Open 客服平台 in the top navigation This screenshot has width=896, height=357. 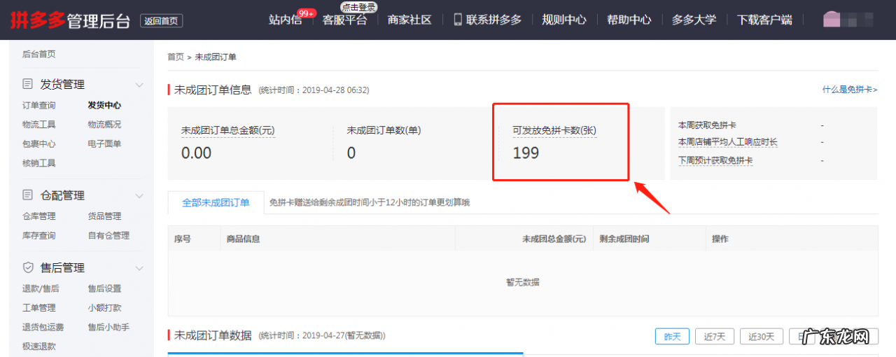click(344, 20)
